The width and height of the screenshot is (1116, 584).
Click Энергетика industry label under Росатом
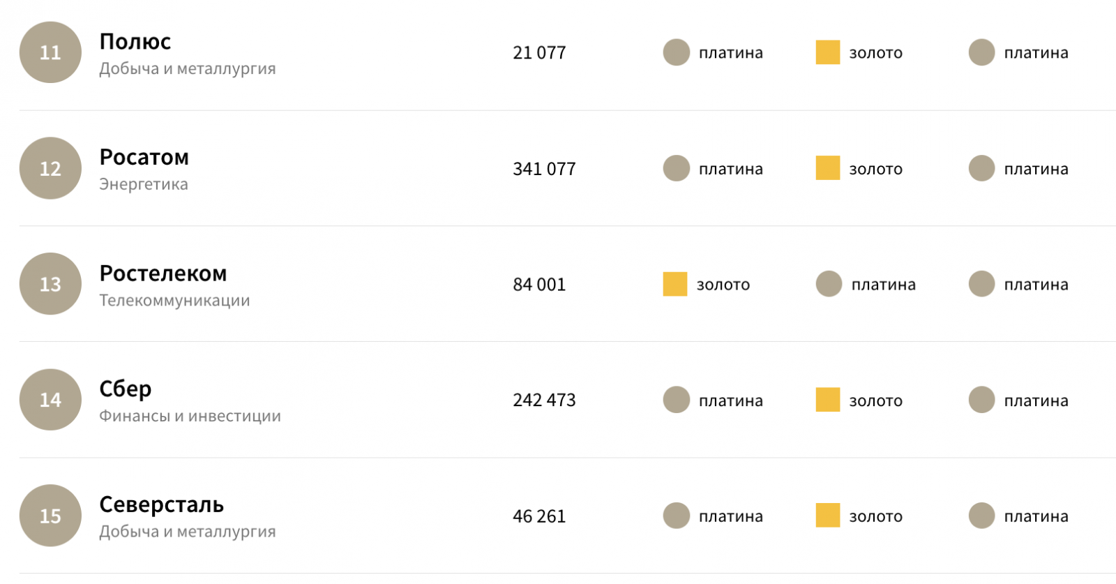[143, 185]
